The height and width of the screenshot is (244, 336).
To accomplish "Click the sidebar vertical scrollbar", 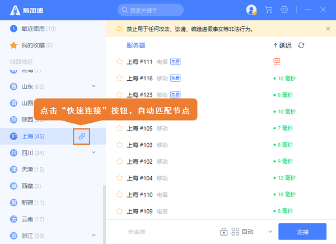I will [103, 213].
